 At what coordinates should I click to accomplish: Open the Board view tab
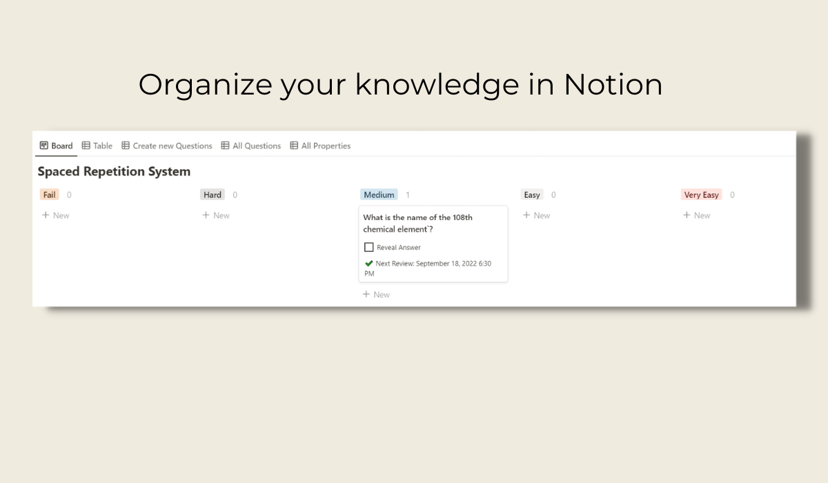(x=56, y=146)
